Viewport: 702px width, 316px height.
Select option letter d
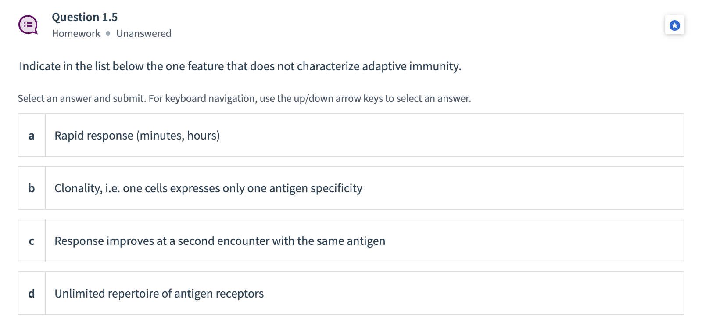pos(32,294)
